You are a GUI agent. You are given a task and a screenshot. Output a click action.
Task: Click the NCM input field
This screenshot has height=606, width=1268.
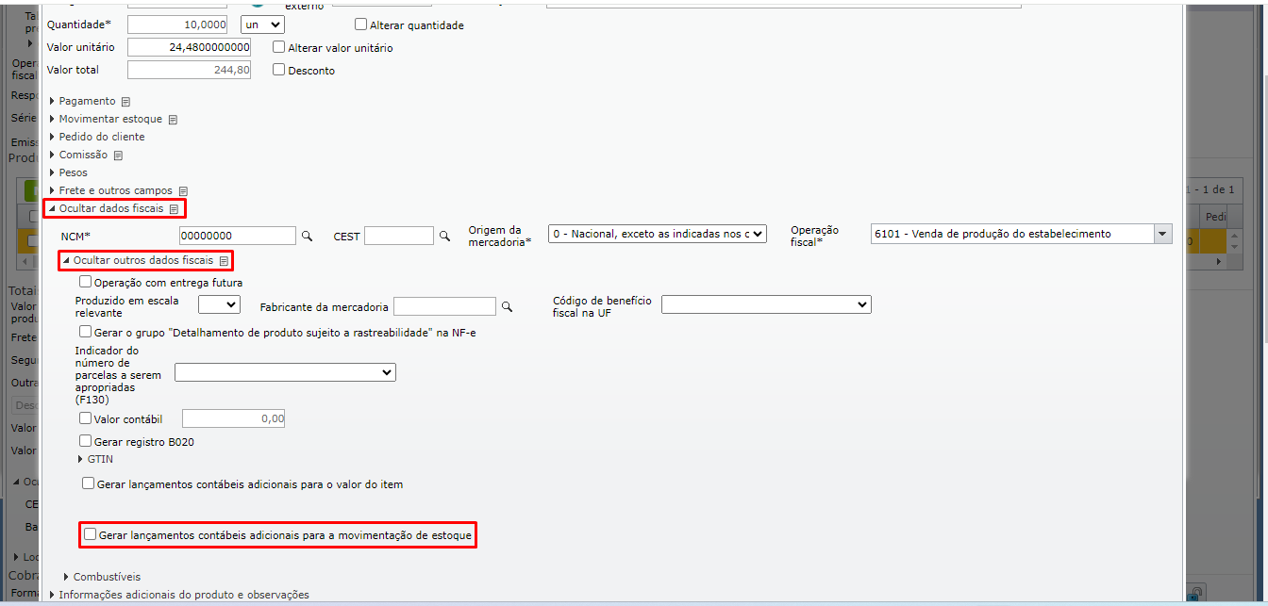tap(238, 236)
